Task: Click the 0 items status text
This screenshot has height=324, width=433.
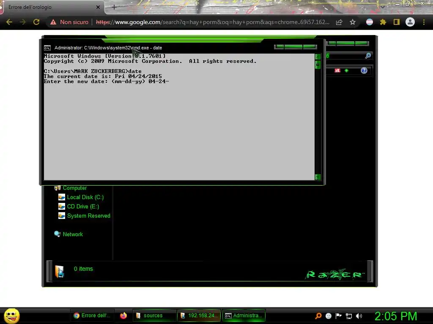Action: pyautogui.click(x=83, y=269)
